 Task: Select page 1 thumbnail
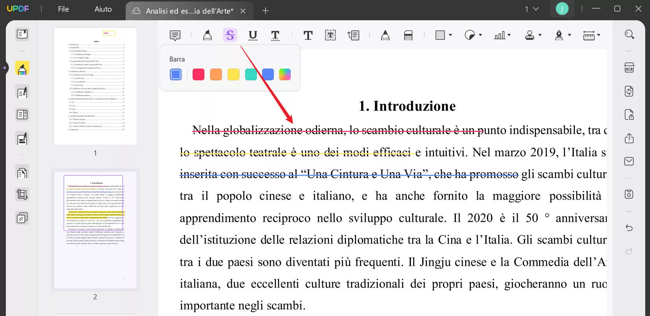click(95, 86)
